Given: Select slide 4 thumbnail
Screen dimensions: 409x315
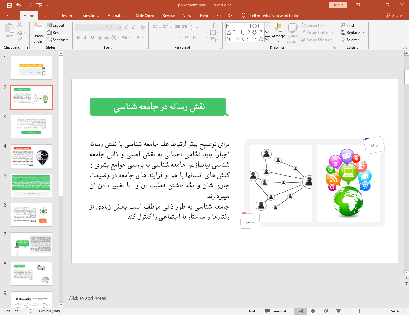Looking at the screenshot, I should pyautogui.click(x=31, y=156).
